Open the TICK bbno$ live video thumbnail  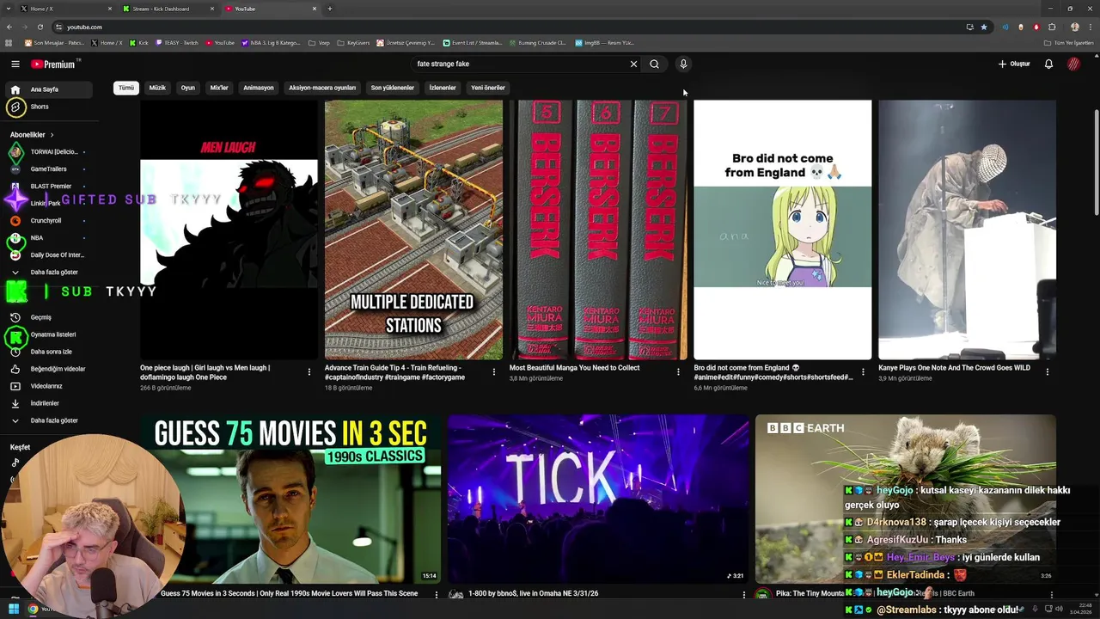point(598,499)
